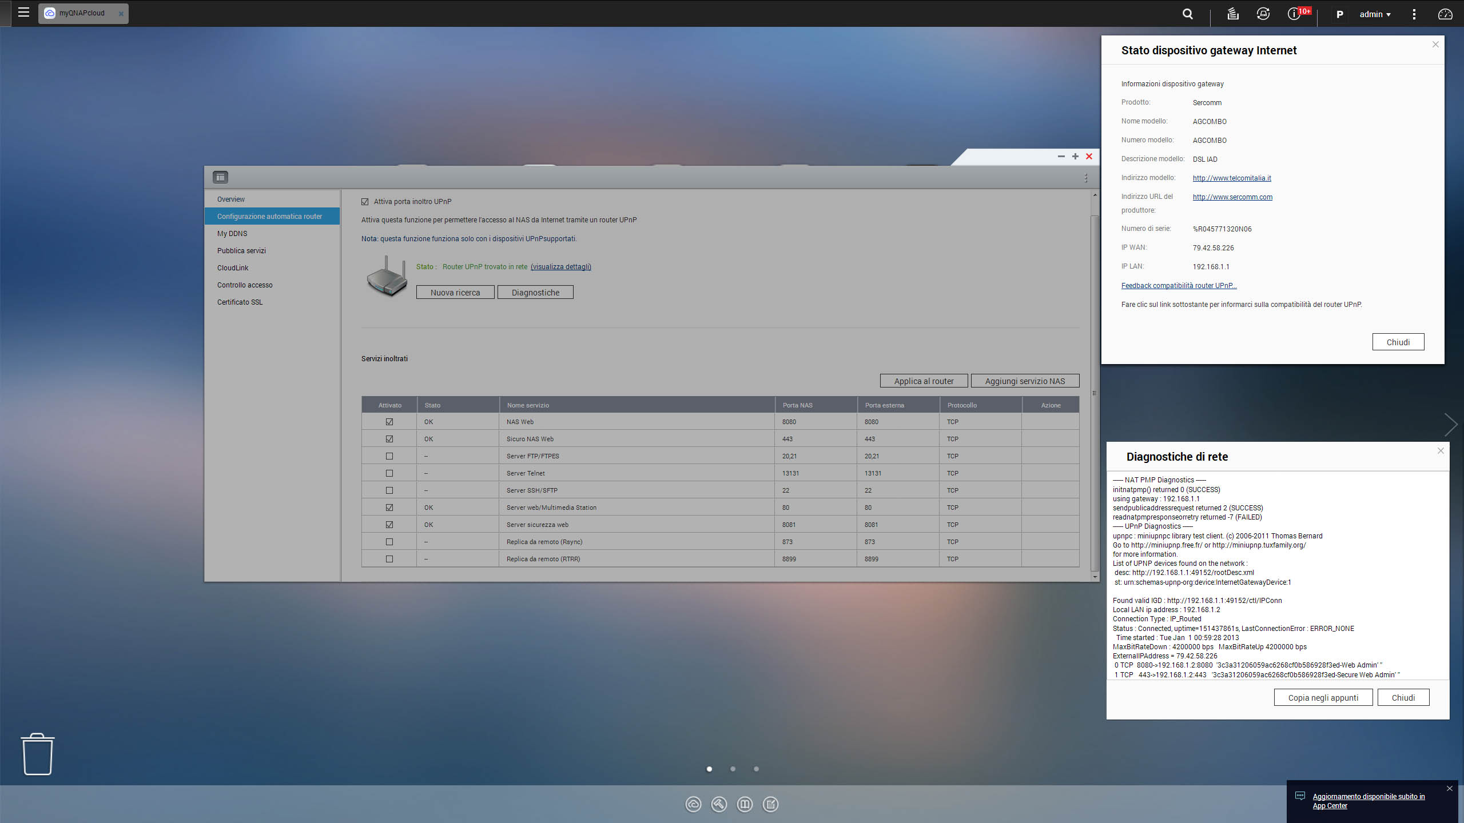Screen dimensions: 1464x823
Task: Click the second desktop page dot
Action: 733,769
